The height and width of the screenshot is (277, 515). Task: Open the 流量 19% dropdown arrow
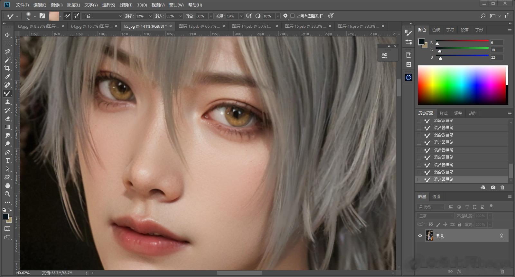tap(241, 16)
